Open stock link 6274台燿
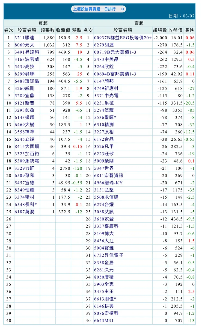 pyautogui.click(x=104, y=205)
